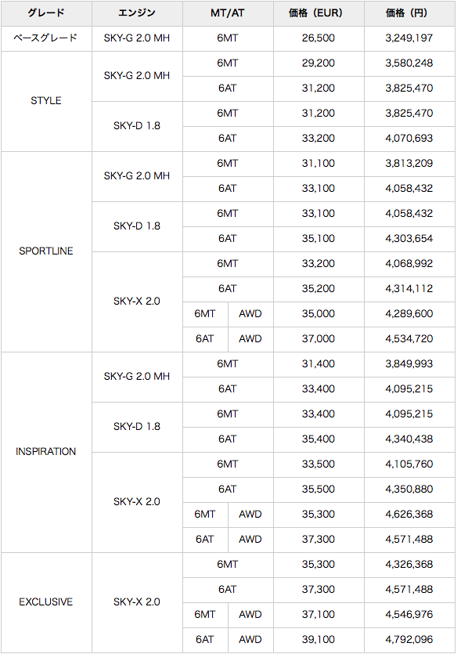This screenshot has height=654, width=461.
Task: Click the 26,500 EUR price cell
Action: [x=319, y=39]
